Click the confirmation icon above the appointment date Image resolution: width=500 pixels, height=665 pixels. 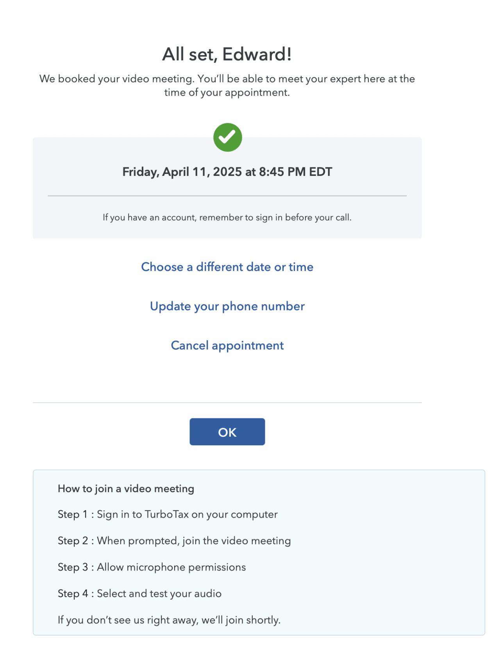(x=227, y=136)
